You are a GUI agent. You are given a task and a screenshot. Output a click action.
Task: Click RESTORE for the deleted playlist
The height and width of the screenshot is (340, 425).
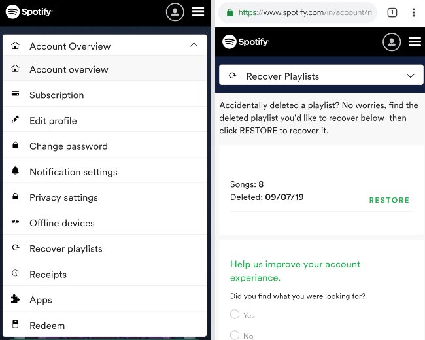pos(389,200)
